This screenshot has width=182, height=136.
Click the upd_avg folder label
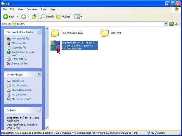click(116, 33)
